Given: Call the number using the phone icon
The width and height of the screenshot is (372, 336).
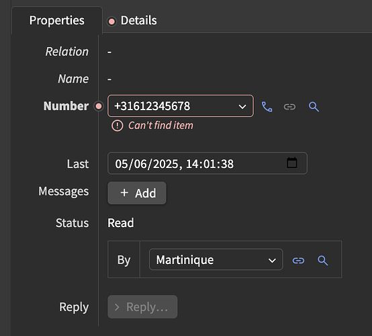Looking at the screenshot, I should [267, 107].
